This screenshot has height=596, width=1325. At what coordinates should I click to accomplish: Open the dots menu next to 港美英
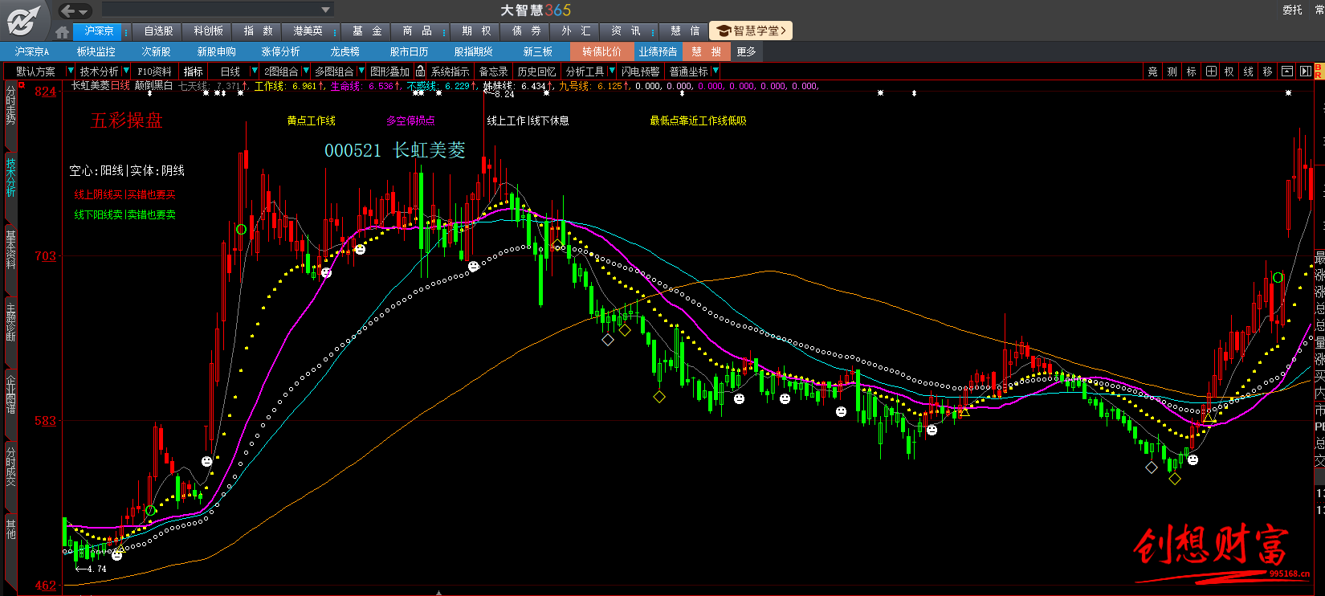coord(333,31)
